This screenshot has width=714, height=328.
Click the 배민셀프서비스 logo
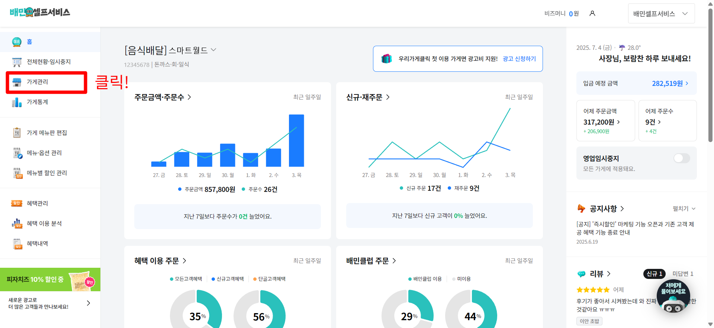tap(40, 12)
